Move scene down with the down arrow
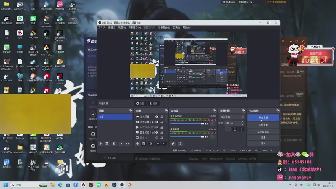Screen dimensions: 336x189 point(127,144)
